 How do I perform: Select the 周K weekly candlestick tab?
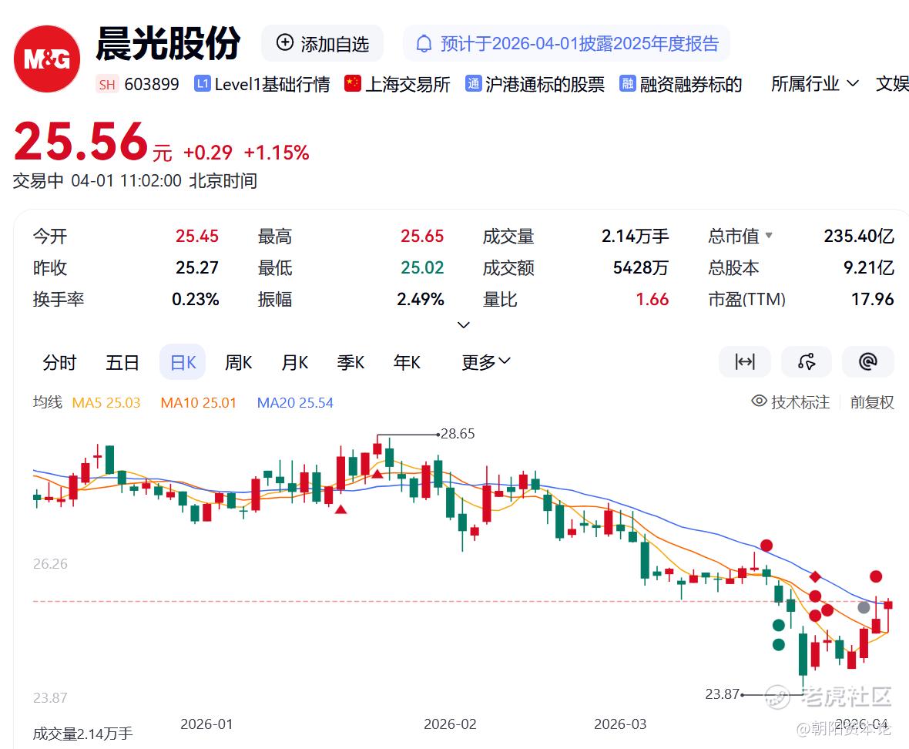click(x=238, y=363)
